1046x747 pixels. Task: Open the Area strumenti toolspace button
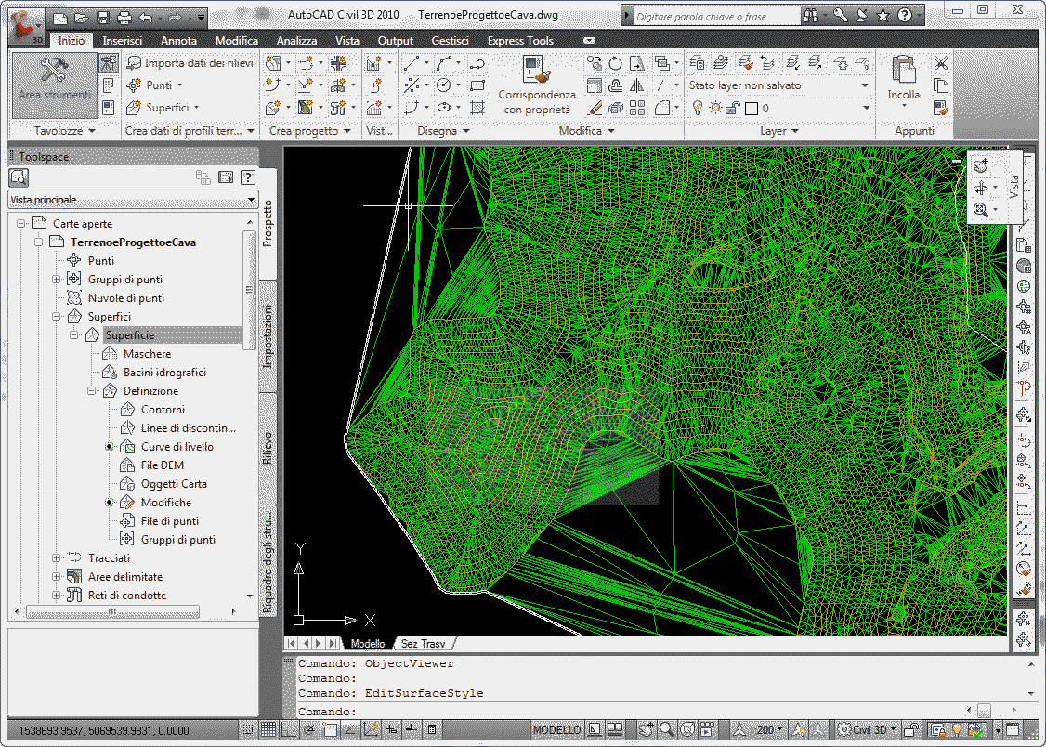pyautogui.click(x=54, y=86)
